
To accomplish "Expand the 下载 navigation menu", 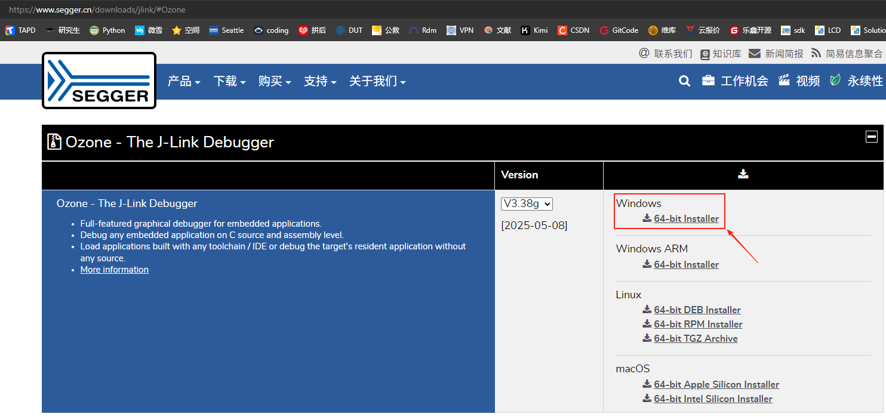I will click(230, 81).
